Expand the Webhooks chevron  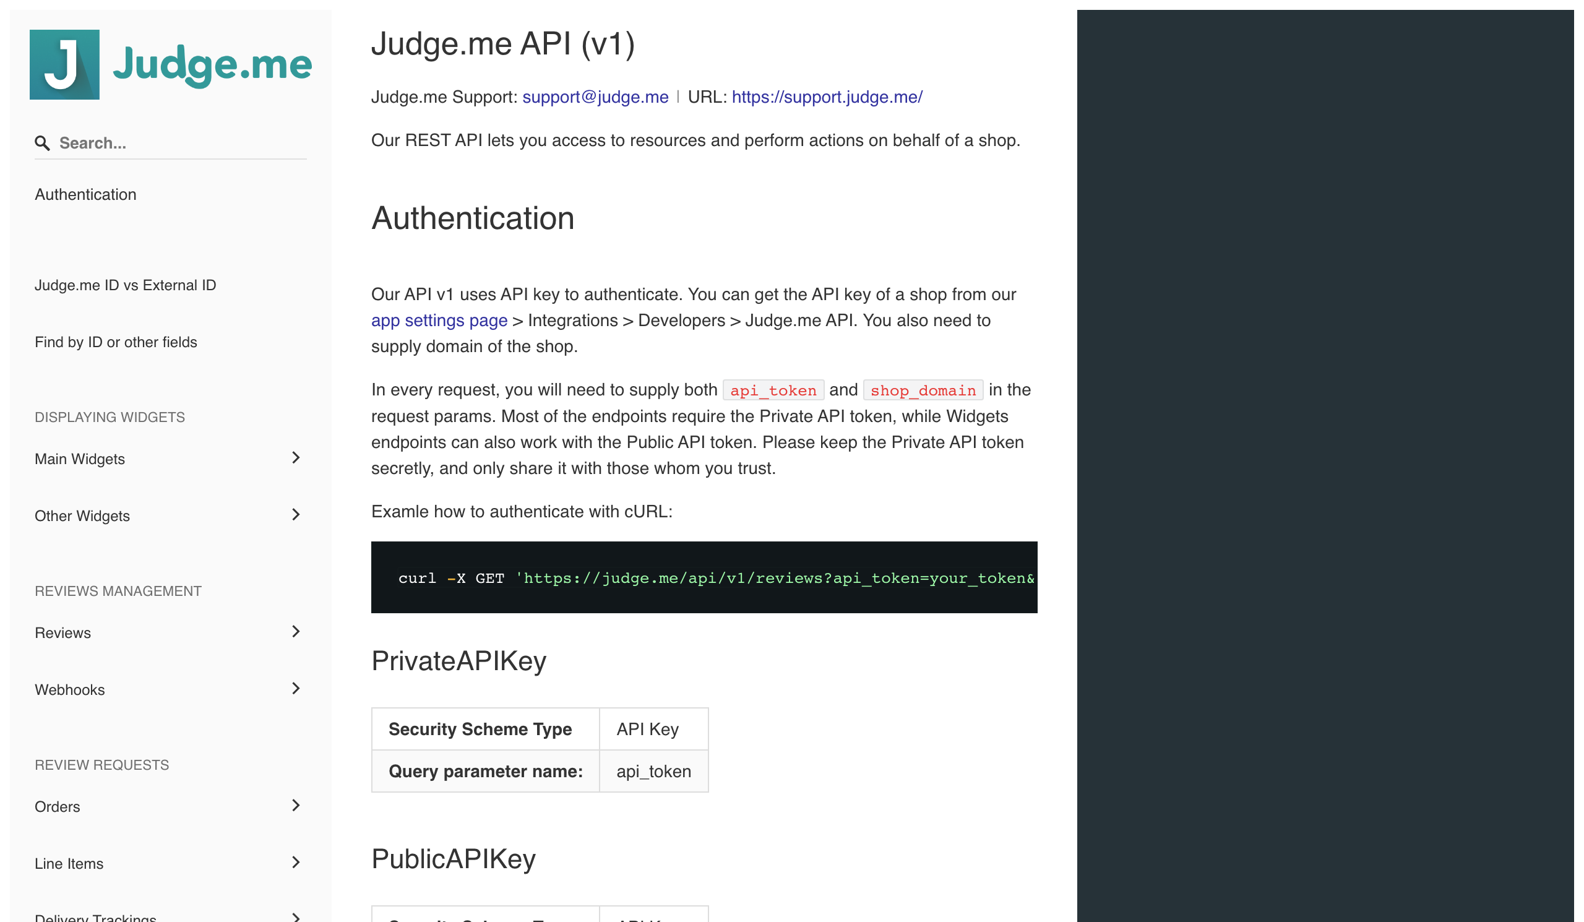[x=296, y=689]
